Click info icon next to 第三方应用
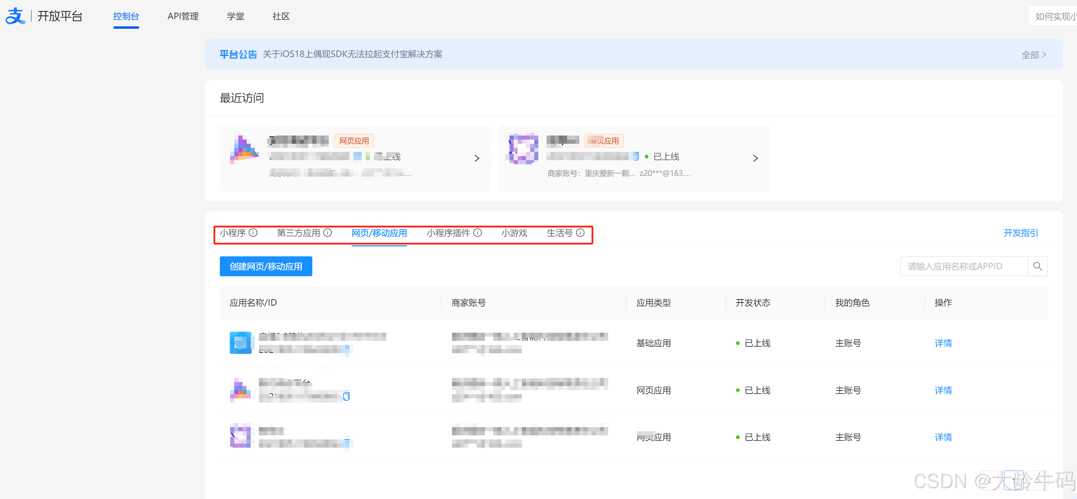 [x=327, y=233]
